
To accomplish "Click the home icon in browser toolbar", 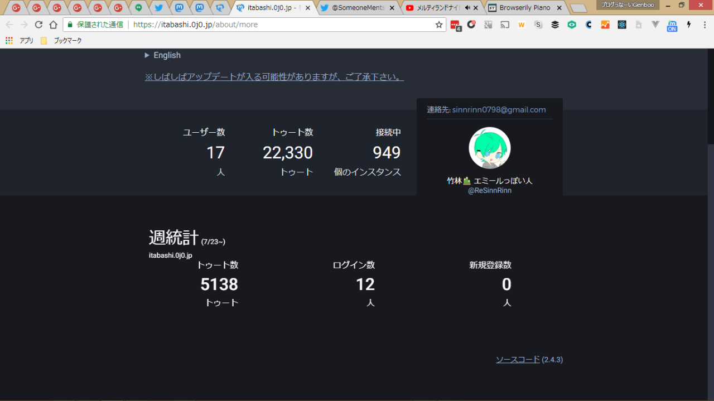I will [53, 25].
